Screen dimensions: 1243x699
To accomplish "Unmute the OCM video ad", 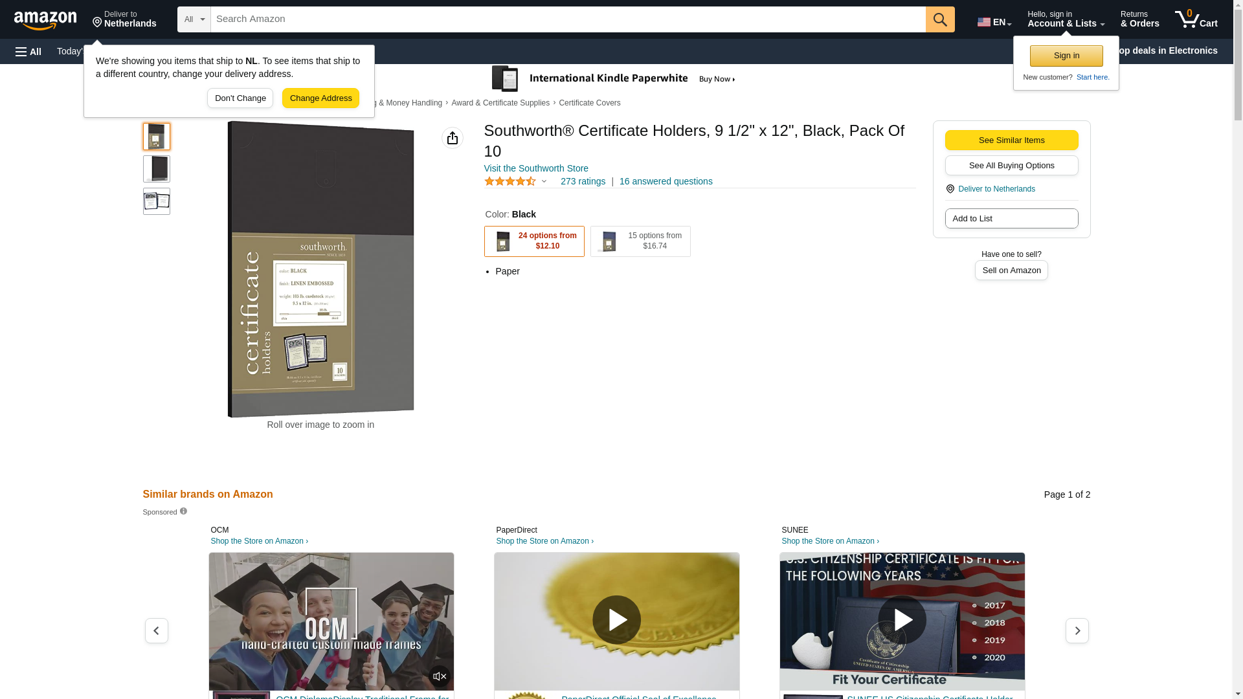I will [x=440, y=676].
